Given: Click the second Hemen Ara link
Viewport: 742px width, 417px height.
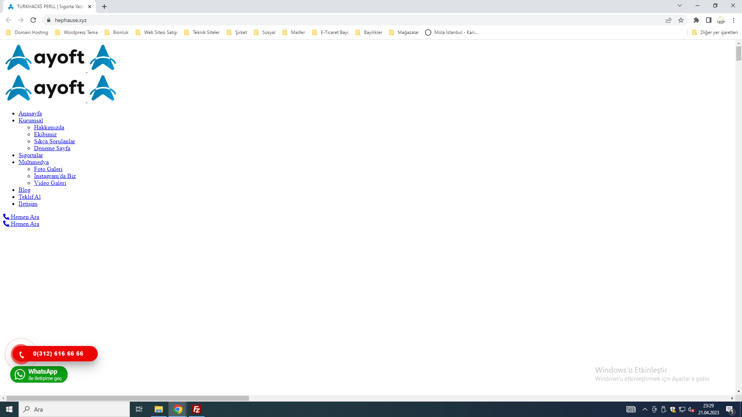Looking at the screenshot, I should (21, 224).
